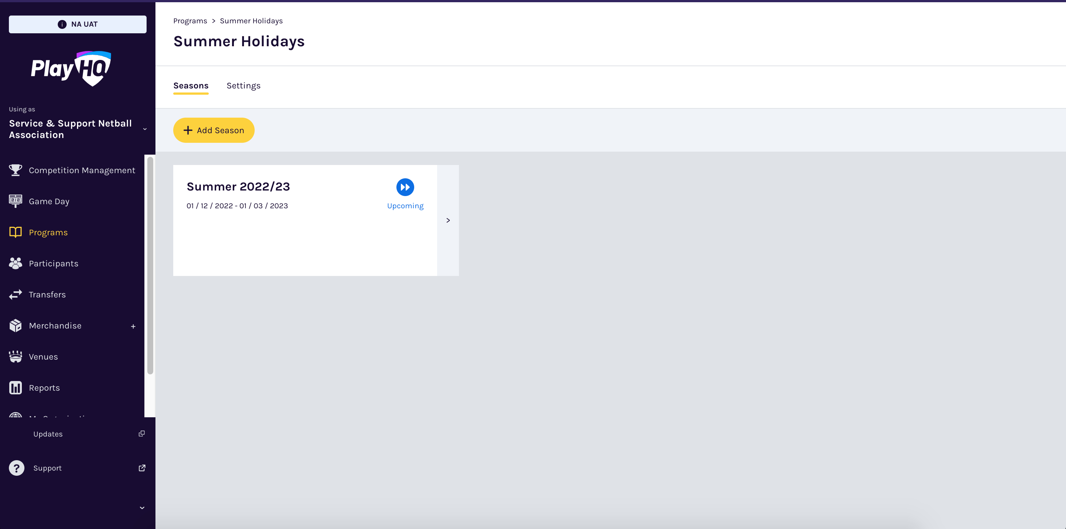Click the NA UAT info icon

pos(62,24)
